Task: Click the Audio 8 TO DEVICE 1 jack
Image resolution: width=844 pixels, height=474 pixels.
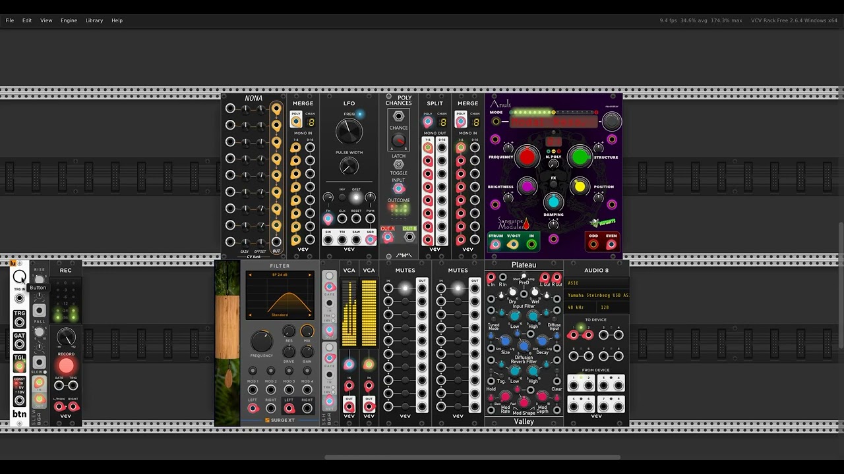Action: click(572, 335)
